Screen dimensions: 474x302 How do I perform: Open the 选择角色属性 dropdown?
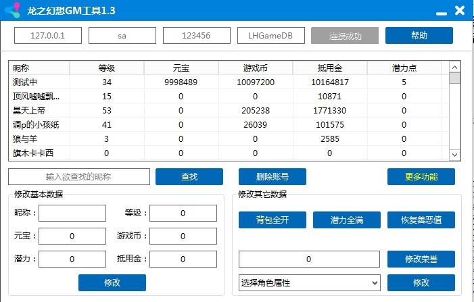[309, 282]
